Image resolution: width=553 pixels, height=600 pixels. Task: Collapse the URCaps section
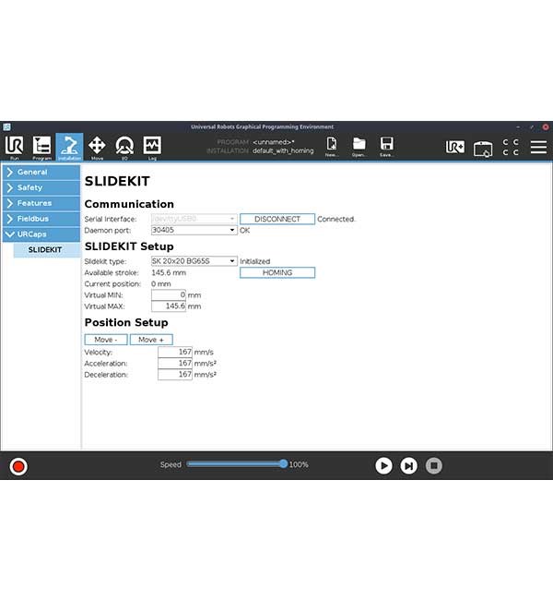click(41, 234)
